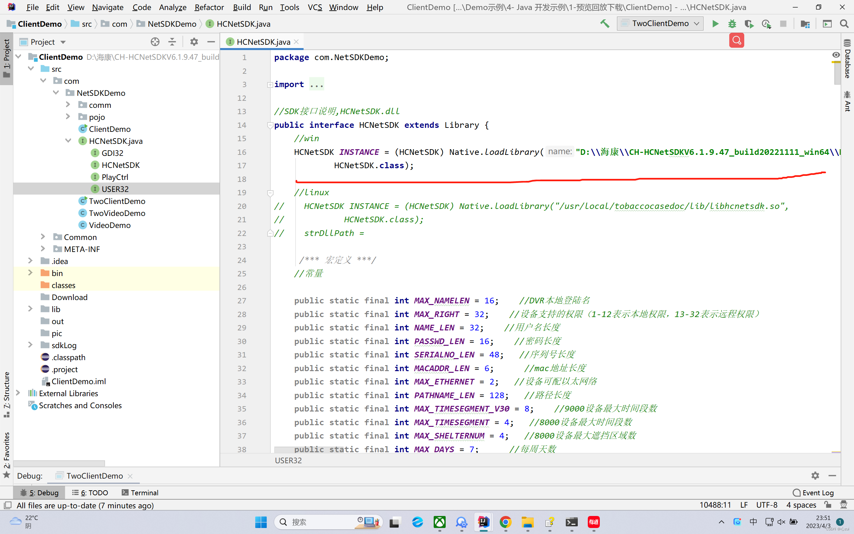This screenshot has width=854, height=534.
Task: Close the HCNetSDK.java editor tab
Action: [x=297, y=42]
